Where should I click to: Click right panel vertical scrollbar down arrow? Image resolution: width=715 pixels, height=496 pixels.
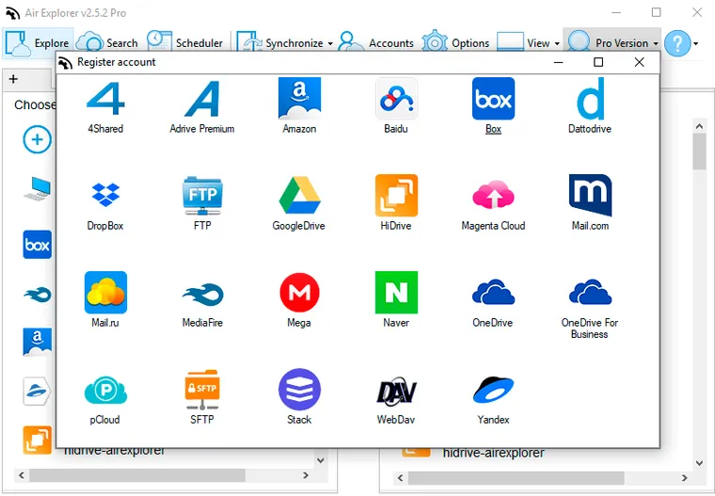coord(700,463)
